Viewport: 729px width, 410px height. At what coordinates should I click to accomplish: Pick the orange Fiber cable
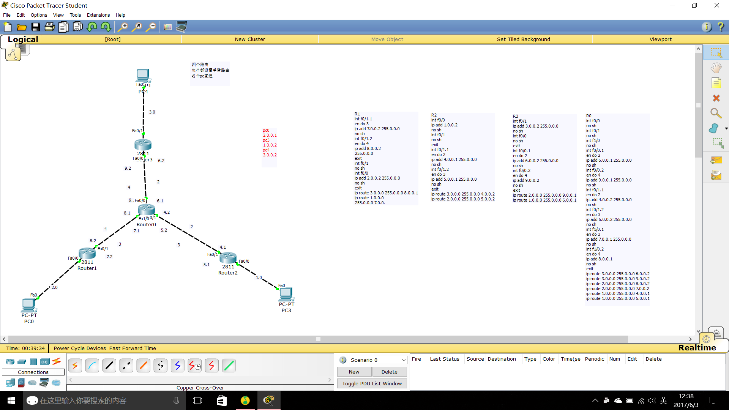(144, 366)
